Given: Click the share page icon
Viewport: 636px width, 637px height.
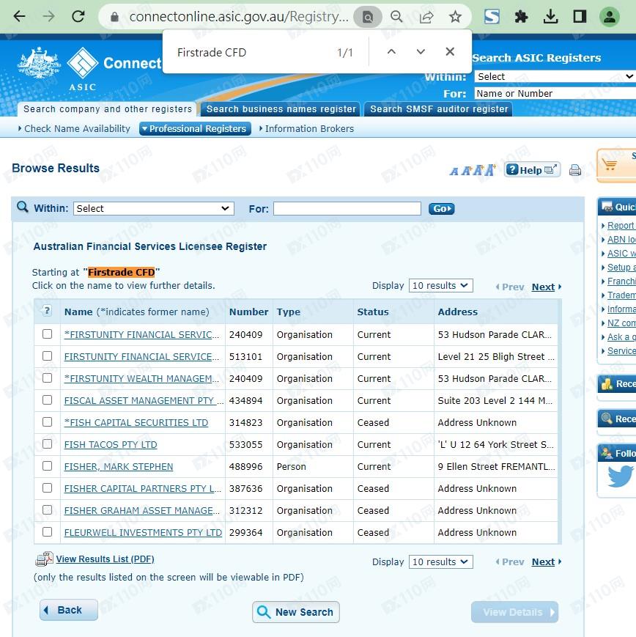Looking at the screenshot, I should 426,17.
